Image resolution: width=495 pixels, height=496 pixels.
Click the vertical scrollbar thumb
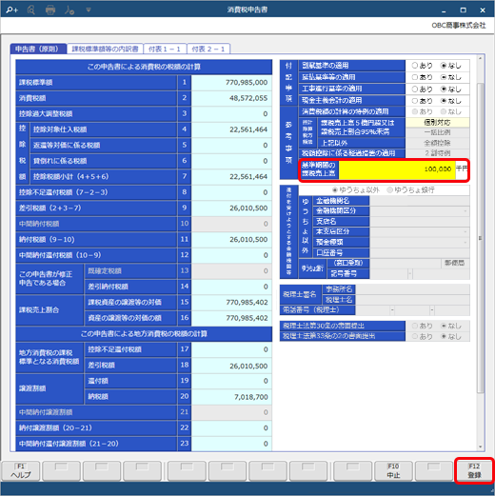[x=481, y=238]
